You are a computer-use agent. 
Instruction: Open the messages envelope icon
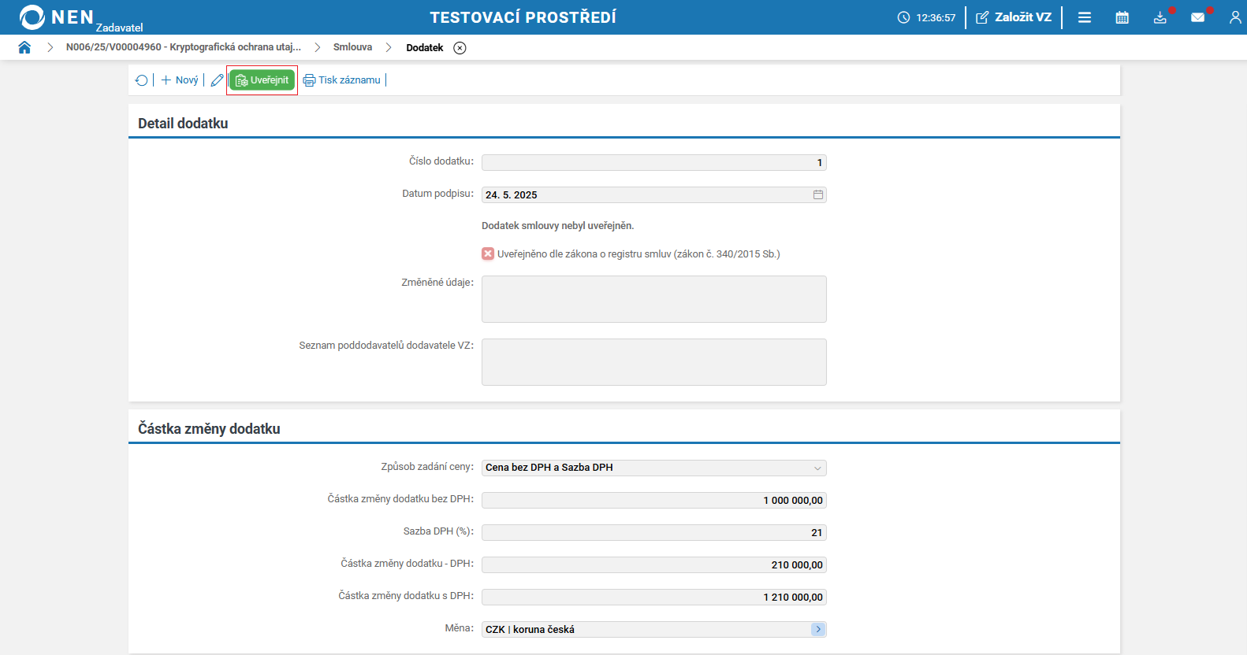1197,17
